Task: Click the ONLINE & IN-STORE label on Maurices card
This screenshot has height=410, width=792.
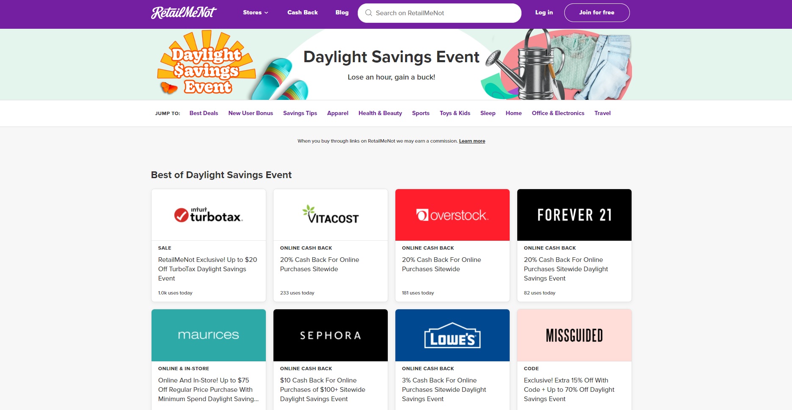Action: pyautogui.click(x=184, y=369)
